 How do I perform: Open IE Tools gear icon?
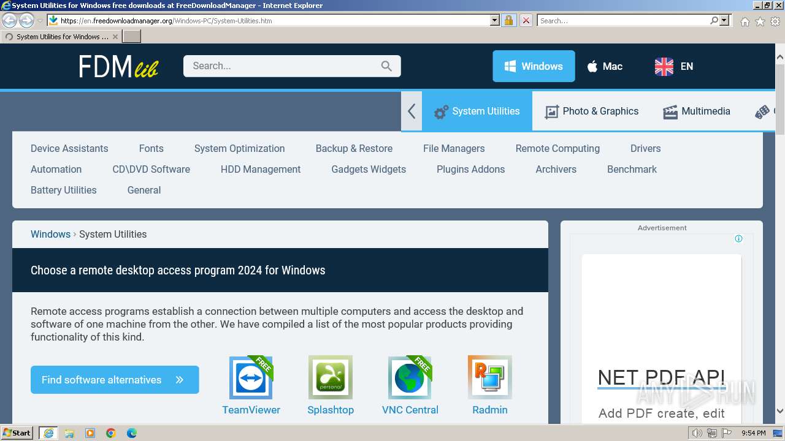click(x=775, y=21)
